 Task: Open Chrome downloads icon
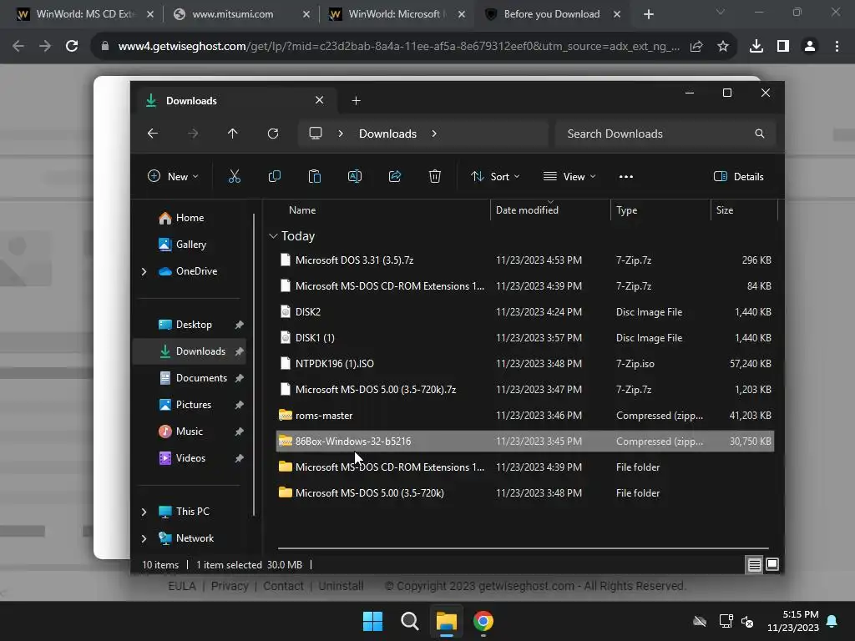coord(756,47)
